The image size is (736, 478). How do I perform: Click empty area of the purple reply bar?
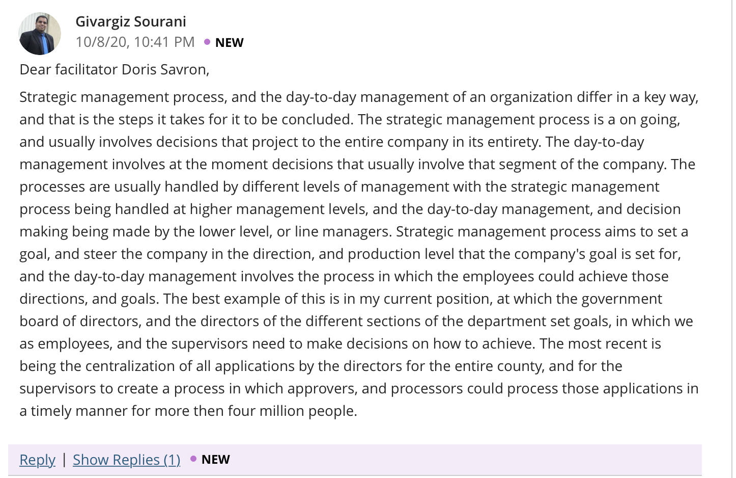point(458,459)
